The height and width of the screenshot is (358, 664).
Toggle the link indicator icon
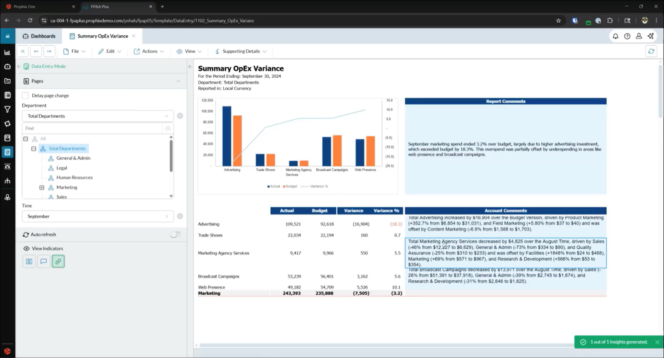click(58, 261)
